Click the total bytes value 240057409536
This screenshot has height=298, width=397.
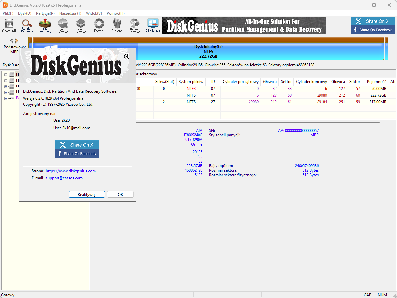tap(307, 166)
